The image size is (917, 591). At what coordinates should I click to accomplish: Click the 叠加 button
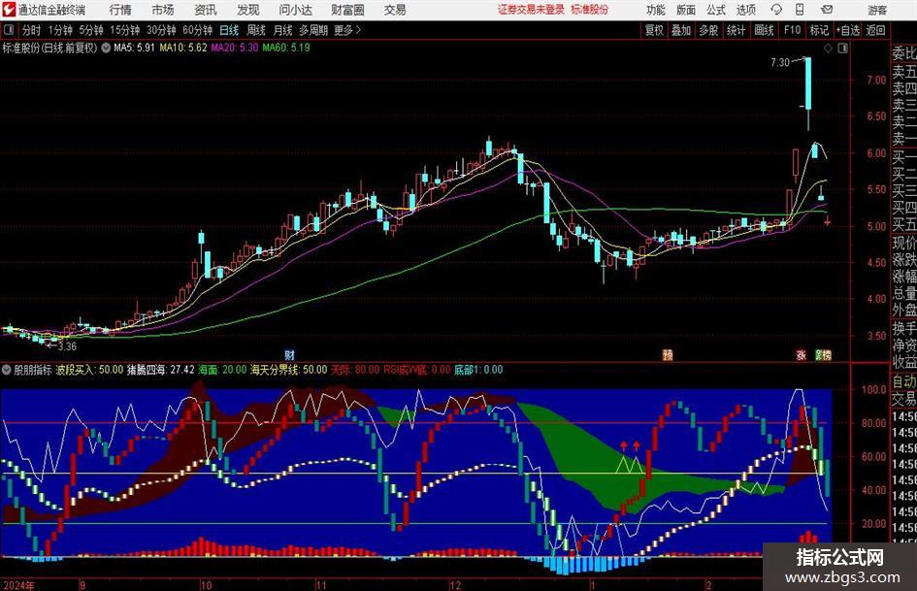click(x=681, y=30)
